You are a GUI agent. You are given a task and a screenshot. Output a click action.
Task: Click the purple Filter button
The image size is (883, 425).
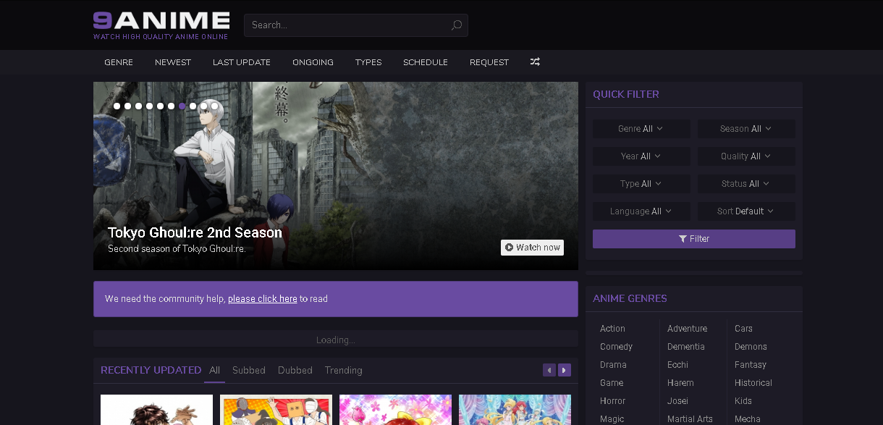point(694,239)
